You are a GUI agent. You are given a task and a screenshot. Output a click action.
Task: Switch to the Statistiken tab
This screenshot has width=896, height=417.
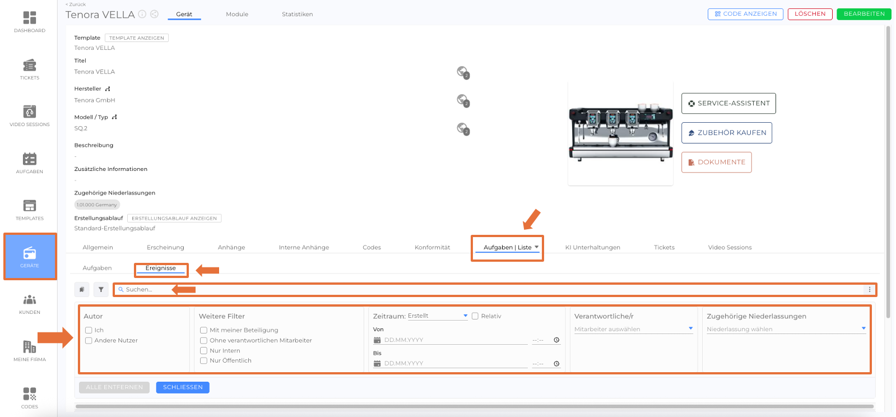(x=297, y=15)
